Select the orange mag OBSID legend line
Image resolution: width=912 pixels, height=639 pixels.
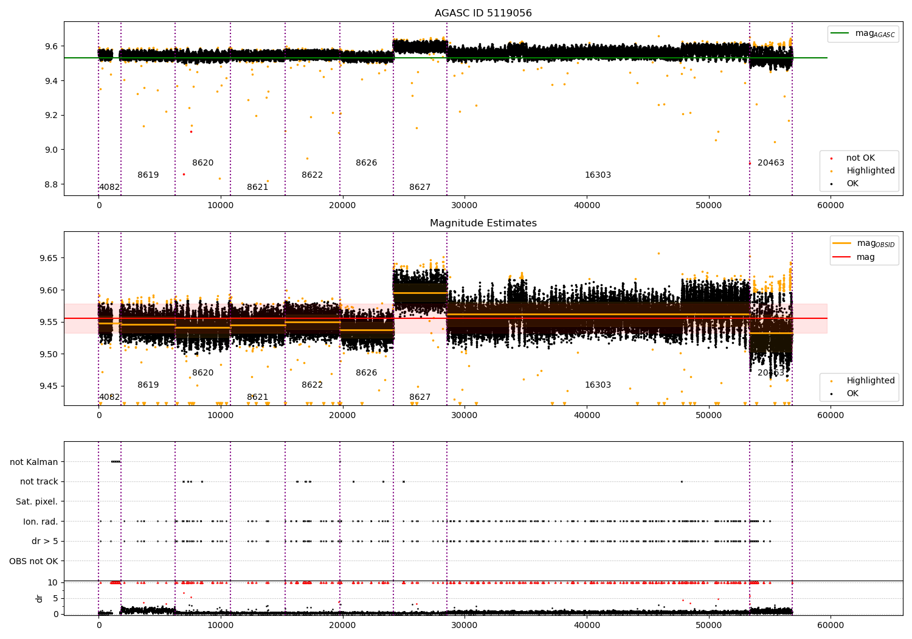pos(843,243)
